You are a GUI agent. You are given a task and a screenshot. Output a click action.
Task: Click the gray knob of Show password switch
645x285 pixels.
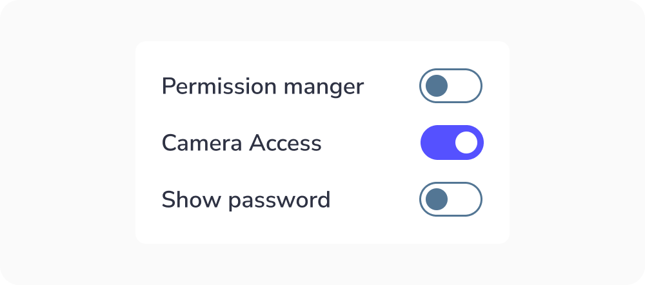point(437,199)
